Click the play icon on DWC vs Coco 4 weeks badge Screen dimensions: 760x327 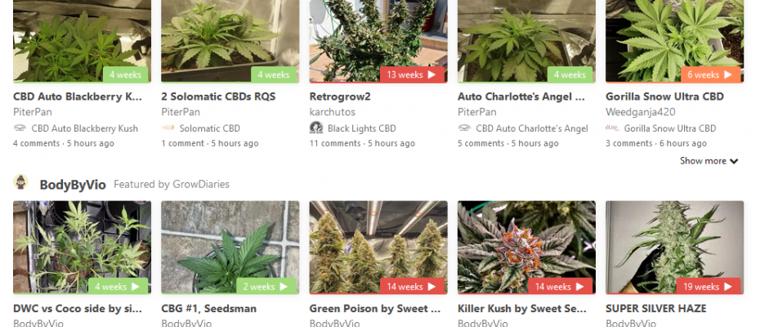(x=135, y=287)
